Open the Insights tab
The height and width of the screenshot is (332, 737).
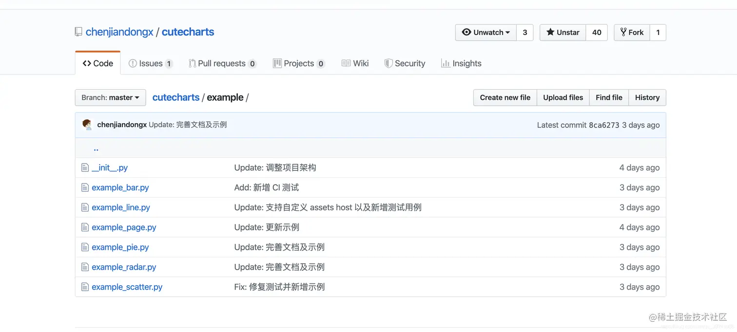(461, 63)
